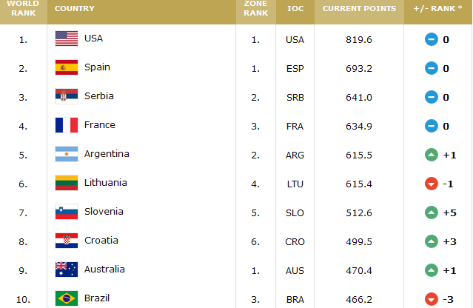This screenshot has width=473, height=308.
Task: Click the Lithuania flag icon
Action: (67, 183)
